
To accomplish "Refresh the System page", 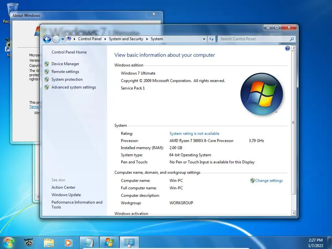I will 211,39.
